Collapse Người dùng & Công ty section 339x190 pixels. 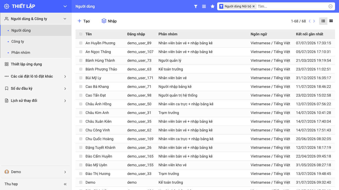(65, 19)
